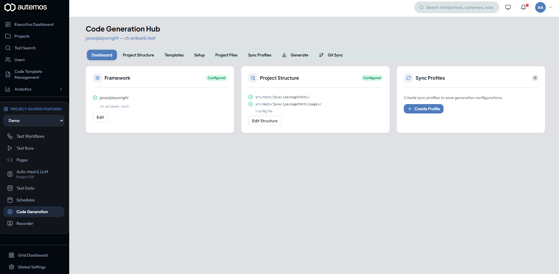559x274 pixels.
Task: Click the Recorder screen icon
Action: pos(10,223)
